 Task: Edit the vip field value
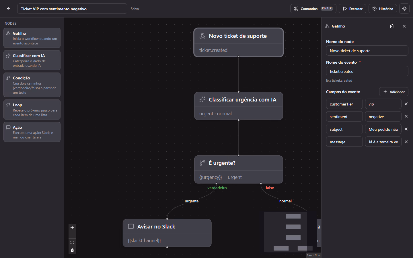pos(383,104)
